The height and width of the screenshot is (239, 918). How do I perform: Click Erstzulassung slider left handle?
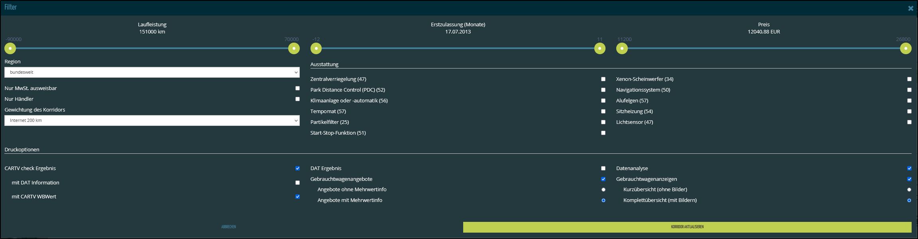coord(316,49)
